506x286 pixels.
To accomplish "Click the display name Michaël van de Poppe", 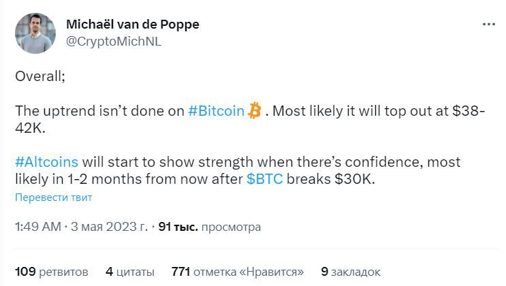I will (x=132, y=25).
